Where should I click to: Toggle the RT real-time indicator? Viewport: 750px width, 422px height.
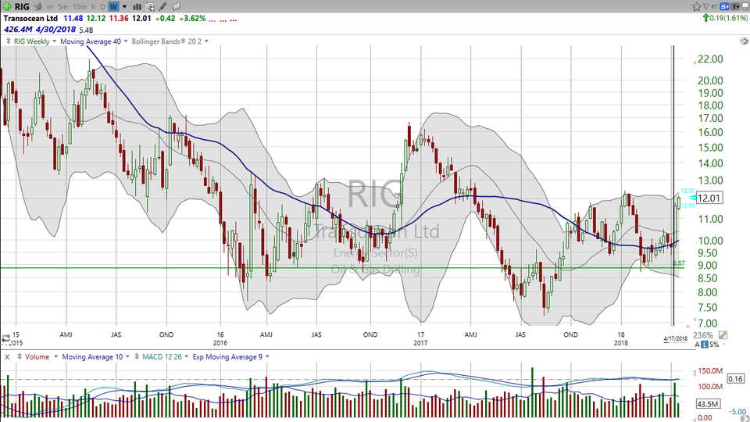(x=714, y=6)
